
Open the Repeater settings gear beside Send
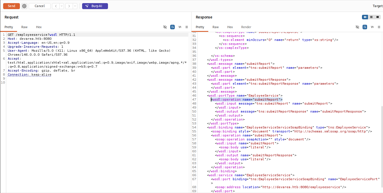(24, 6)
